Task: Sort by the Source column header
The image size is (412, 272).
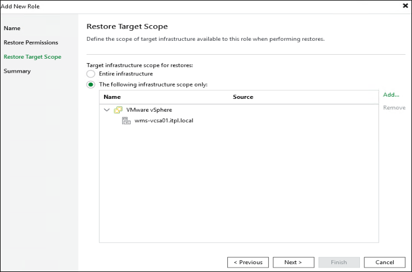Action: [x=243, y=97]
